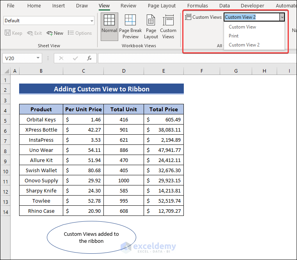
Task: Select the total unit cell 1000
Action: (124, 180)
